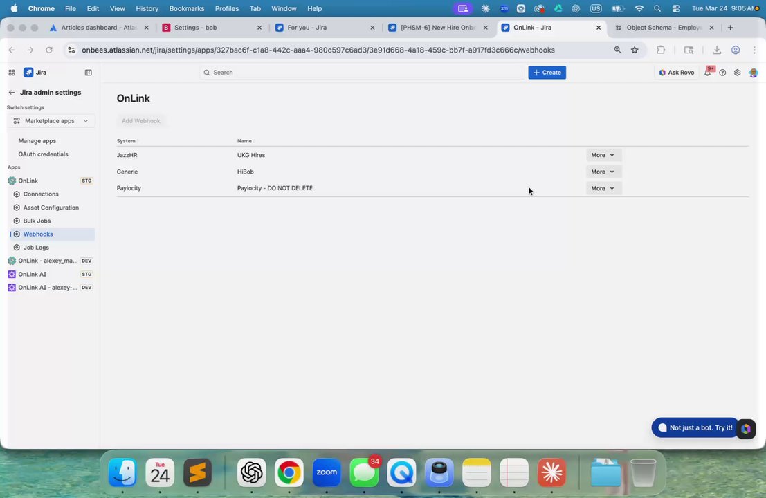Screen dimensions: 766x498
Task: Reload the page in Chrome
Action: click(49, 50)
